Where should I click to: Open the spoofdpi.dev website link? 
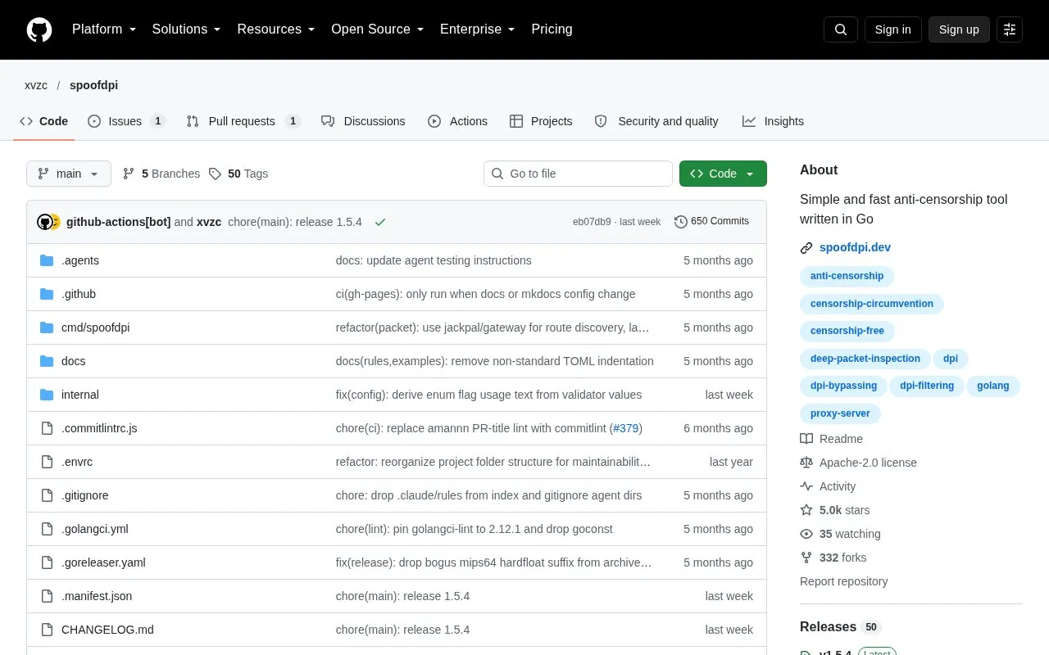[855, 247]
